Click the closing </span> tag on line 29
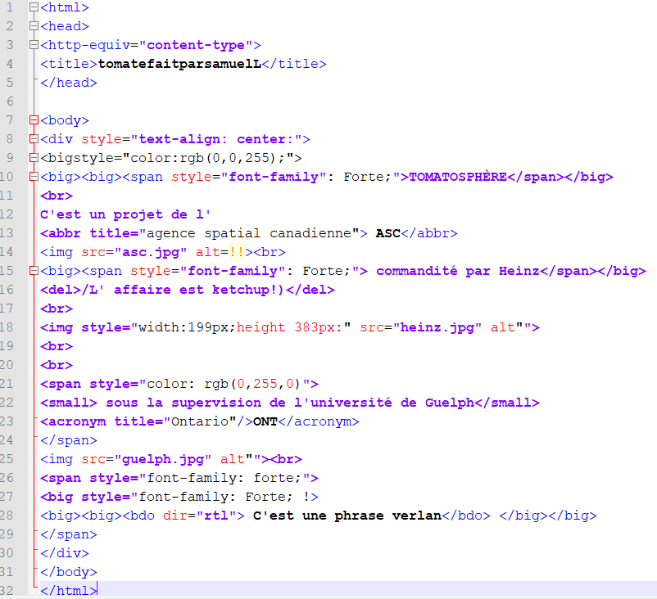 click(69, 534)
